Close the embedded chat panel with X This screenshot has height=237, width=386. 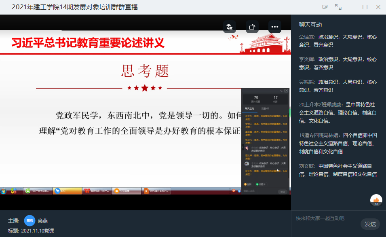pyautogui.click(x=287, y=91)
